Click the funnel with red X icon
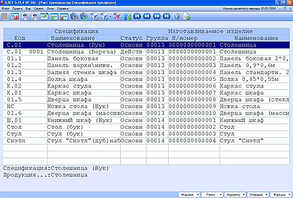Screen dimensions: 293x198 coord(117,17)
